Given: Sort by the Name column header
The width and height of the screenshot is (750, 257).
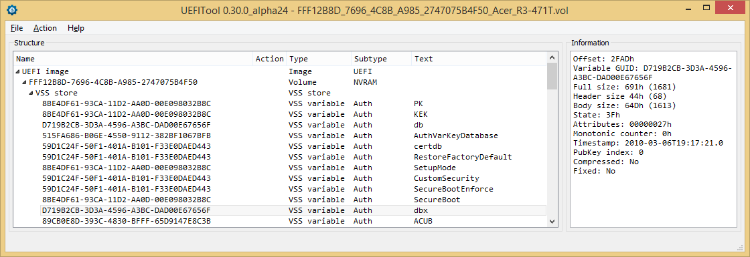Looking at the screenshot, I should click(x=133, y=59).
